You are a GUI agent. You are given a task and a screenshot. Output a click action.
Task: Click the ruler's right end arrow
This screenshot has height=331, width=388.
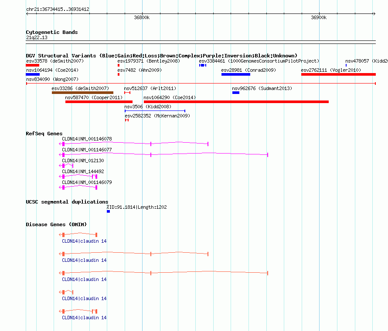tap(374, 14)
